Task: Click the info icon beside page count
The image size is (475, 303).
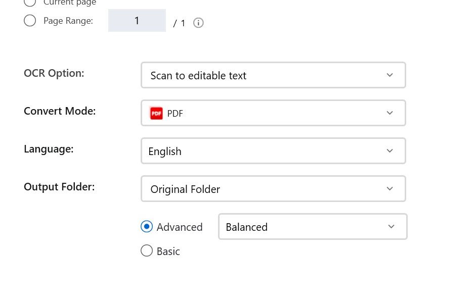Action: [x=198, y=23]
